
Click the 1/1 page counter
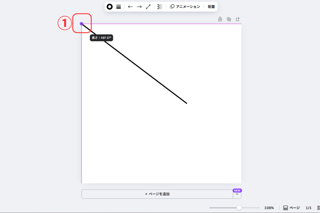click(309, 208)
